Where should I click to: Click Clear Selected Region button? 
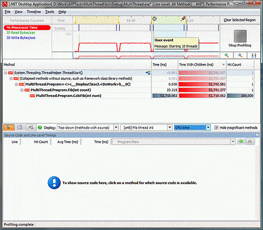tap(240, 20)
